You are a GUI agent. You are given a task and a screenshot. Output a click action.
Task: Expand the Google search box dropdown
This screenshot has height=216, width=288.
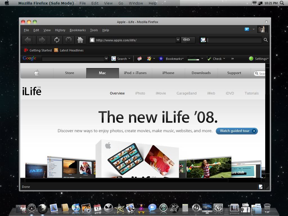point(106,58)
